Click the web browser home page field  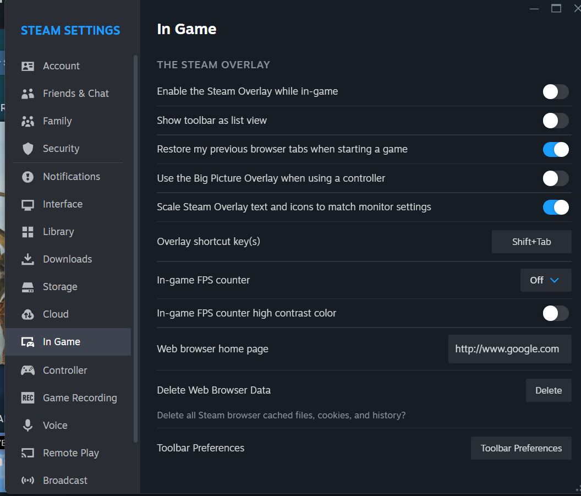click(x=509, y=348)
